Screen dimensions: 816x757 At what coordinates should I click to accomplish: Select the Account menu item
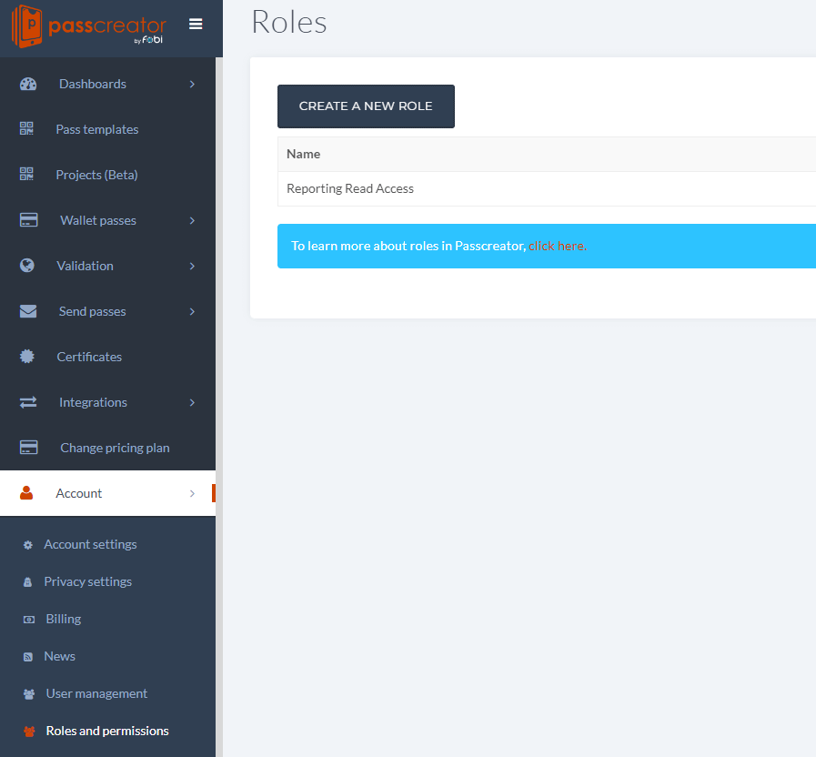[x=107, y=493]
